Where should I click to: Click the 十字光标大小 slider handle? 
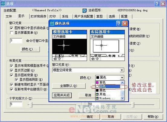coord(31,105)
